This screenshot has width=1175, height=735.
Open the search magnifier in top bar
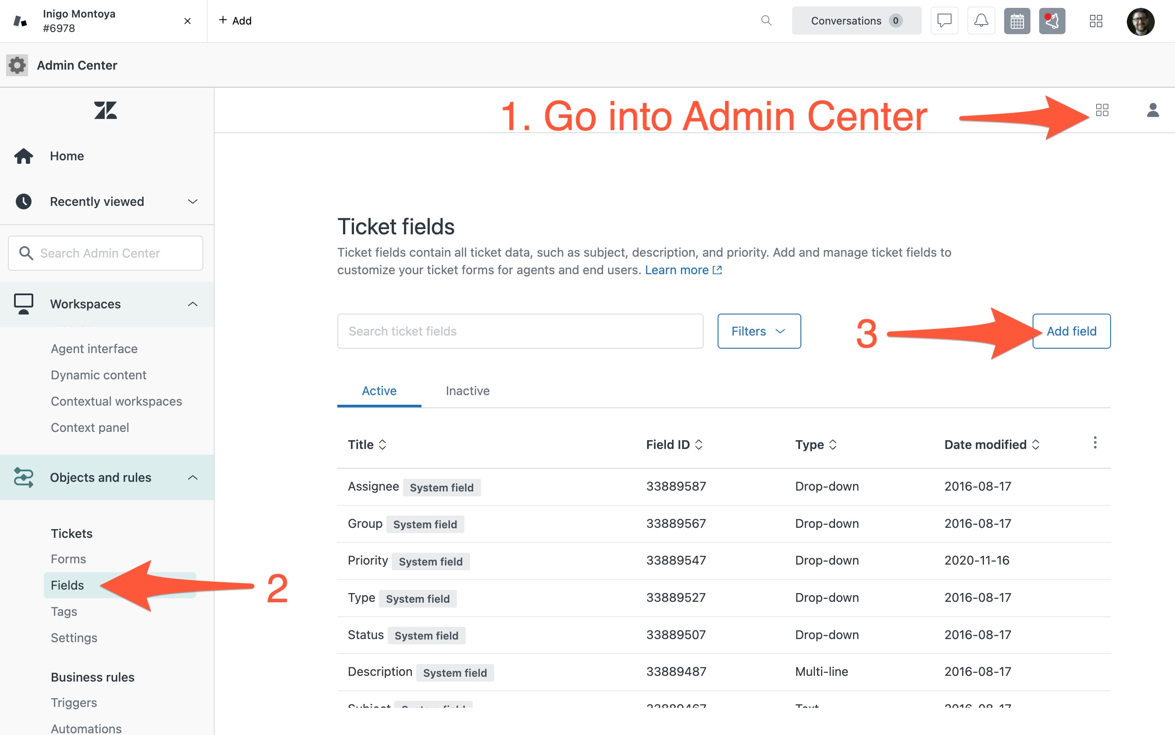click(x=766, y=21)
